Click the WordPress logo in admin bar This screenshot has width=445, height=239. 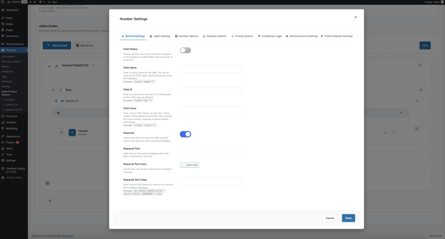click(x=3, y=2)
